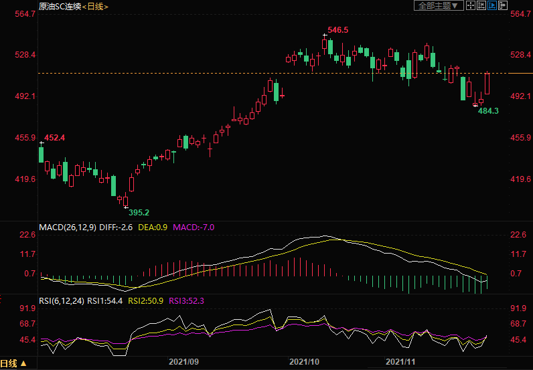Expand the 日线 period selector at bottom
Viewport: 533px width, 370px height.
(13, 363)
